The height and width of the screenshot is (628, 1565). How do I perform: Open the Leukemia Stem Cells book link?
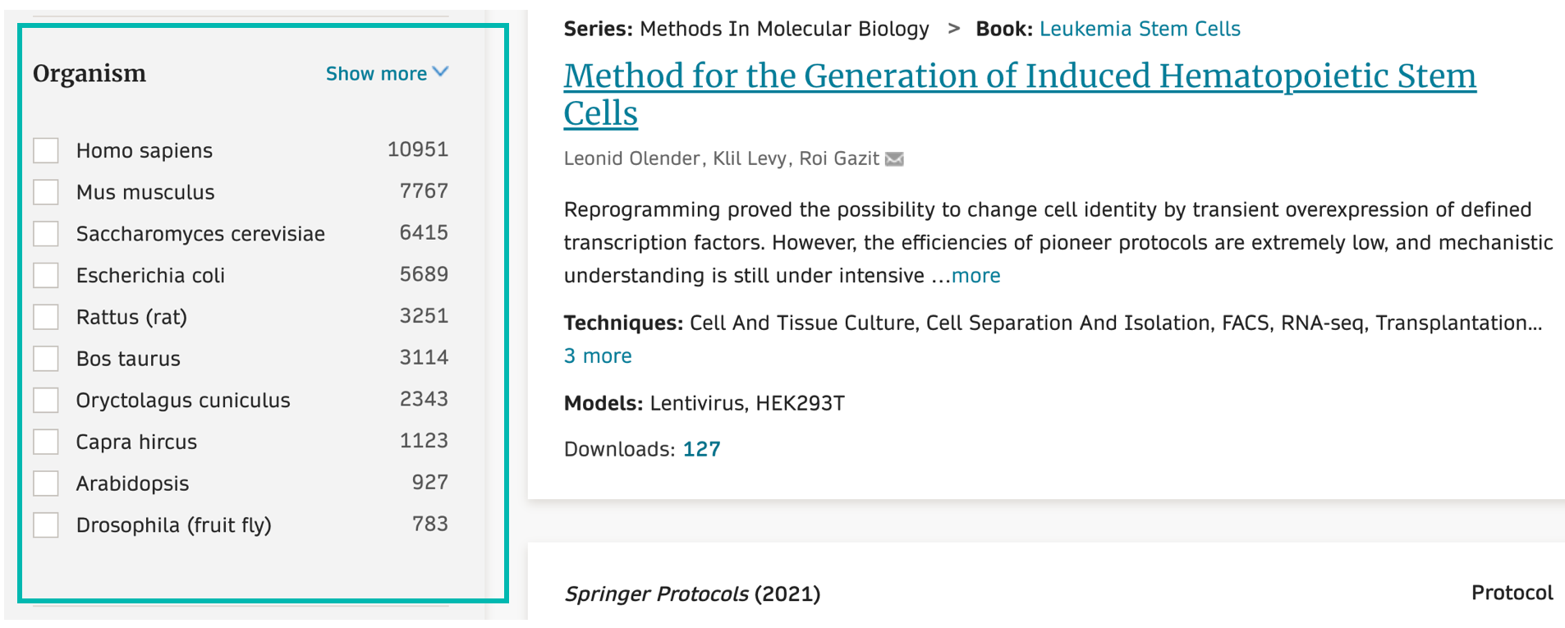pos(1139,29)
